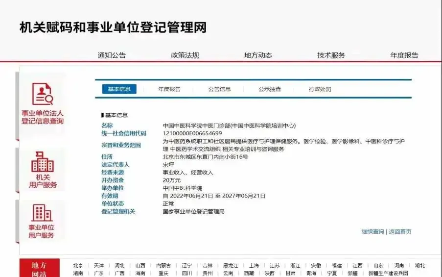Image resolution: width=442 pixels, height=277 pixels.
Task: Open the 辽宁 local site link
Action: 186,265
